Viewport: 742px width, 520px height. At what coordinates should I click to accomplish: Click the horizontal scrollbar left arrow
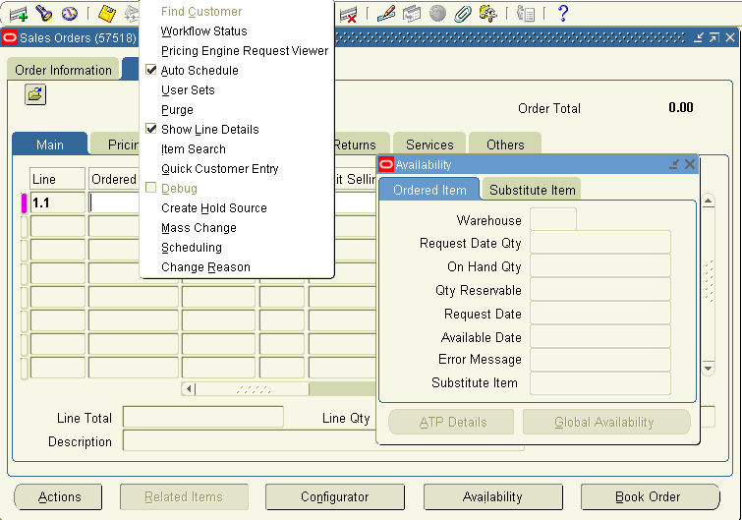pyautogui.click(x=189, y=389)
